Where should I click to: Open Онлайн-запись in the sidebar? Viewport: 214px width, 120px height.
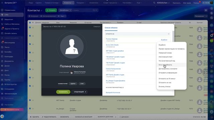(x=11, y=33)
